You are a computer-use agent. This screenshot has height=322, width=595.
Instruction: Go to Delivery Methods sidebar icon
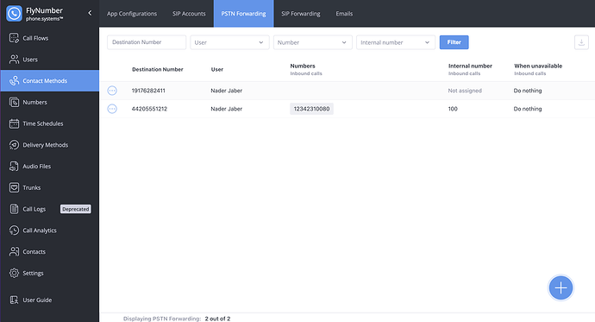pos(14,145)
